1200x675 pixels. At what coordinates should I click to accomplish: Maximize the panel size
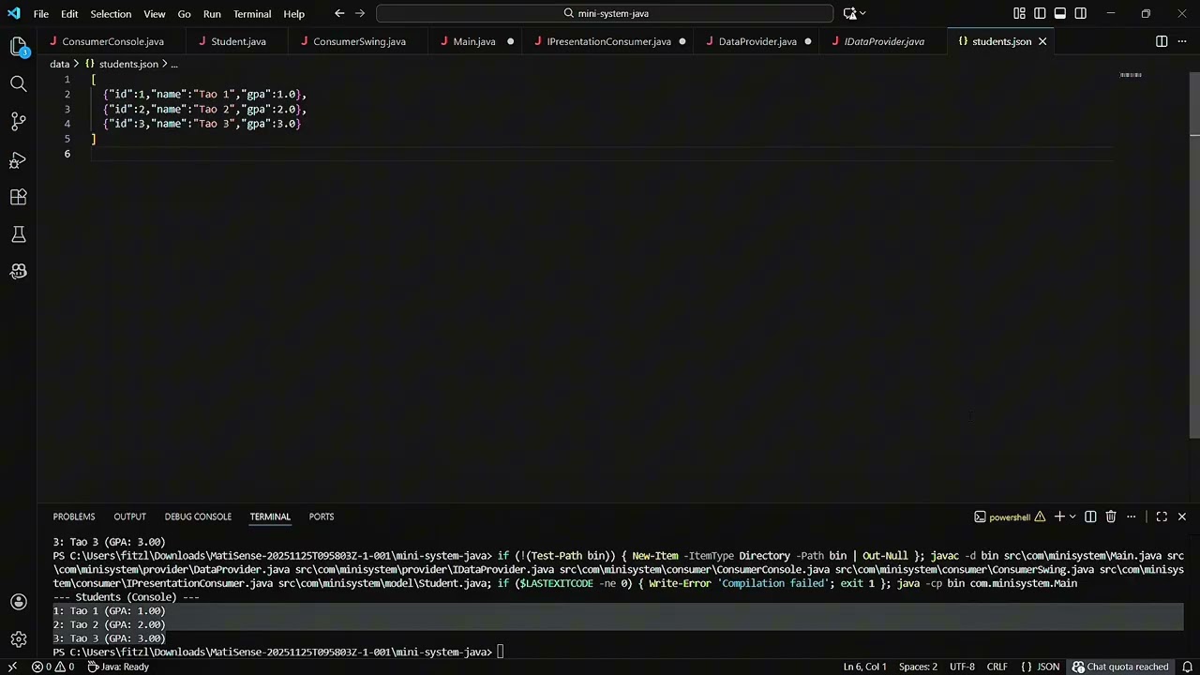click(x=1162, y=517)
